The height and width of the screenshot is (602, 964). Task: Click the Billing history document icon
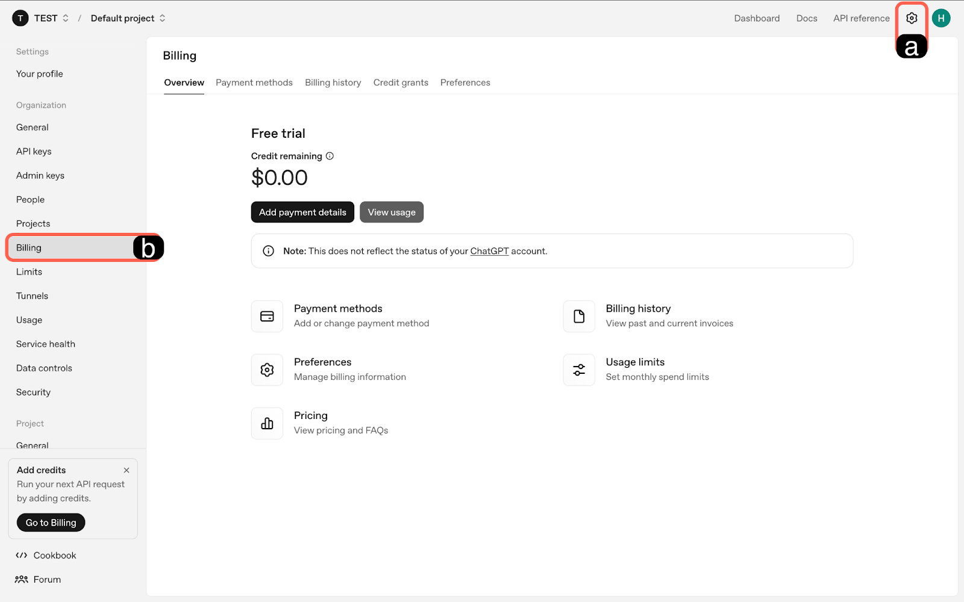click(x=578, y=316)
